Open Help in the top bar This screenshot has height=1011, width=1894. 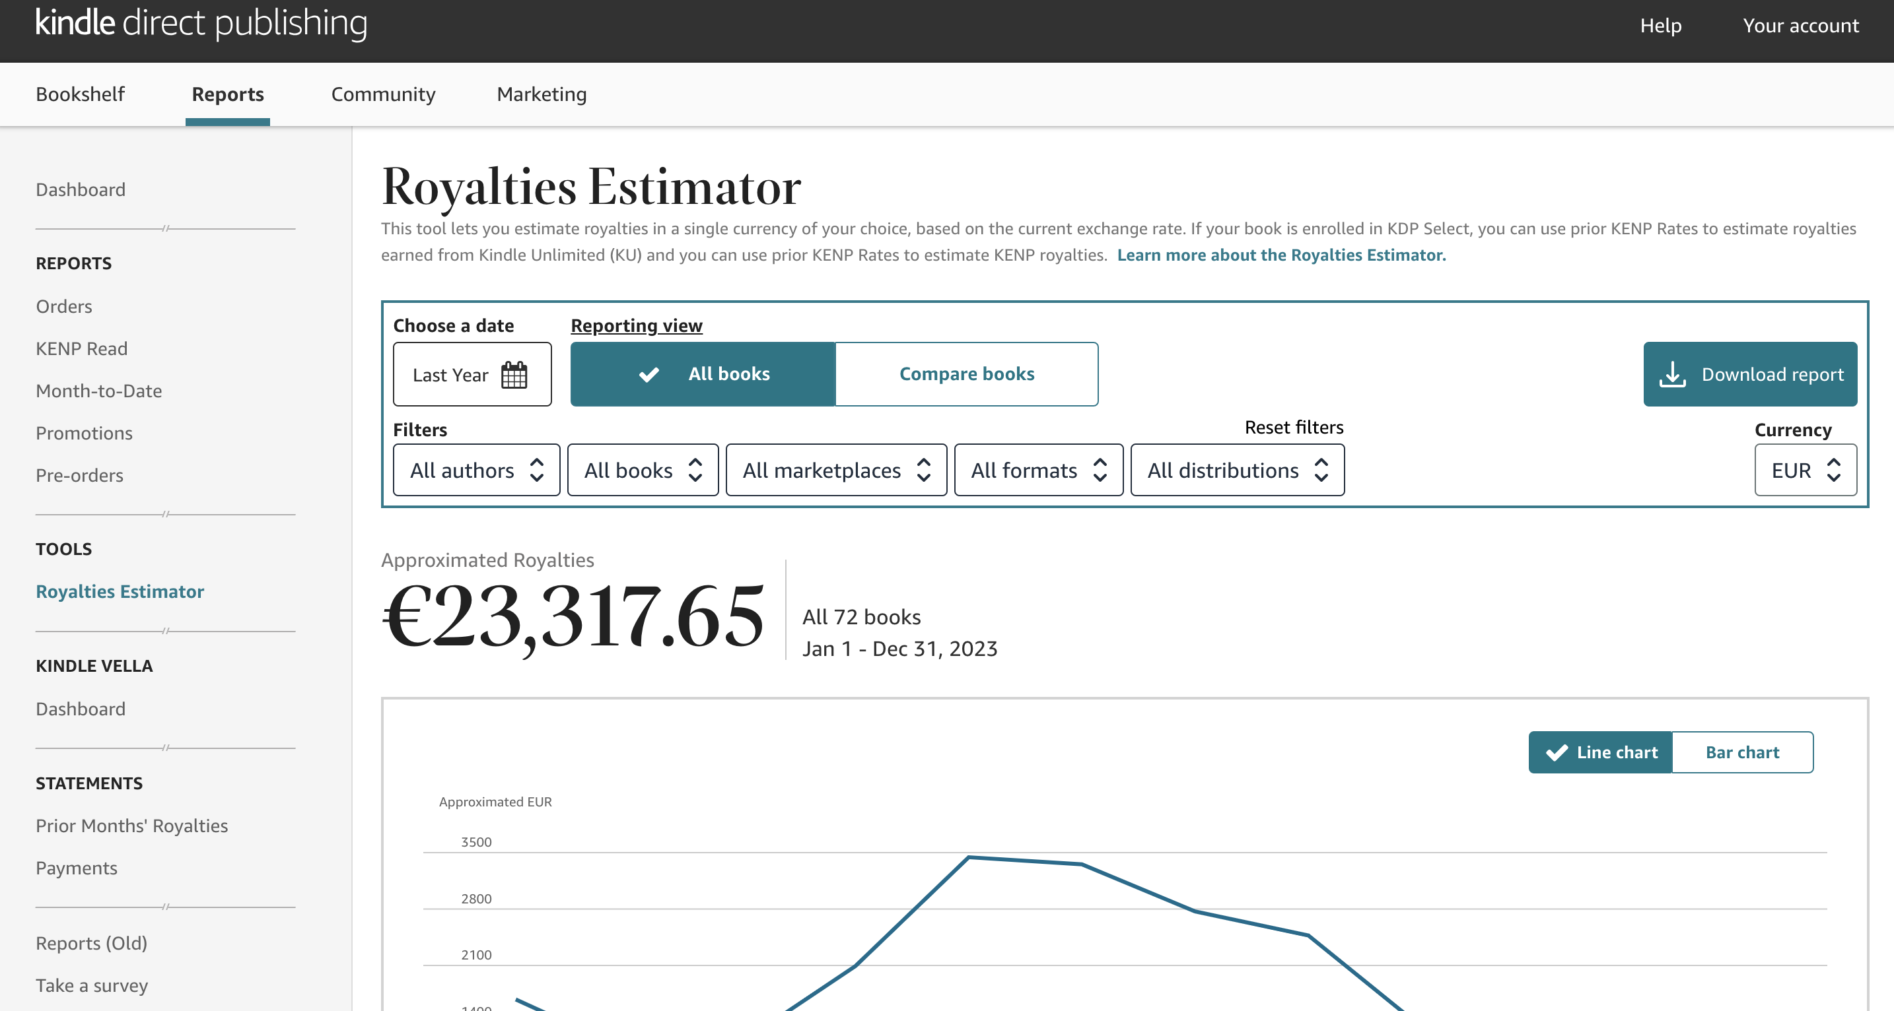tap(1660, 26)
